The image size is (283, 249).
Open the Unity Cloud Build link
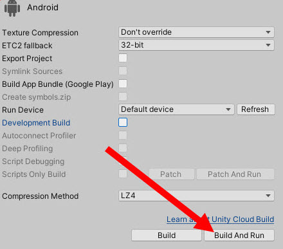(x=220, y=219)
